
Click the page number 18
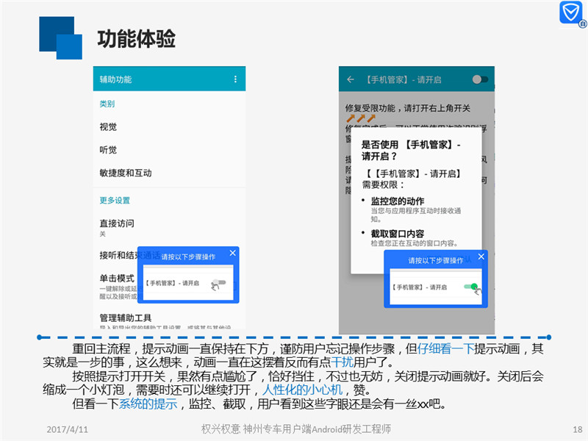578,429
